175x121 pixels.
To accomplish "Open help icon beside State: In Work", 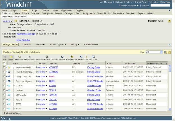I will click(169, 21).
